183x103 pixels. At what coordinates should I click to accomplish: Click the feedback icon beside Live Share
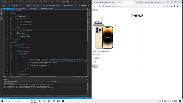[x=89, y=5]
